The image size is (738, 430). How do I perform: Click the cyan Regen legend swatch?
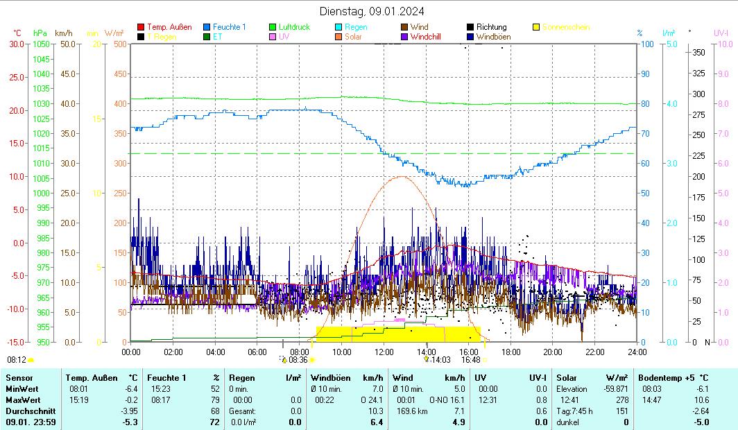pyautogui.click(x=338, y=27)
